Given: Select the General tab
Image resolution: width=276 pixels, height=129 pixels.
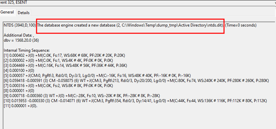Looking at the screenshot, I should pos(7,12).
